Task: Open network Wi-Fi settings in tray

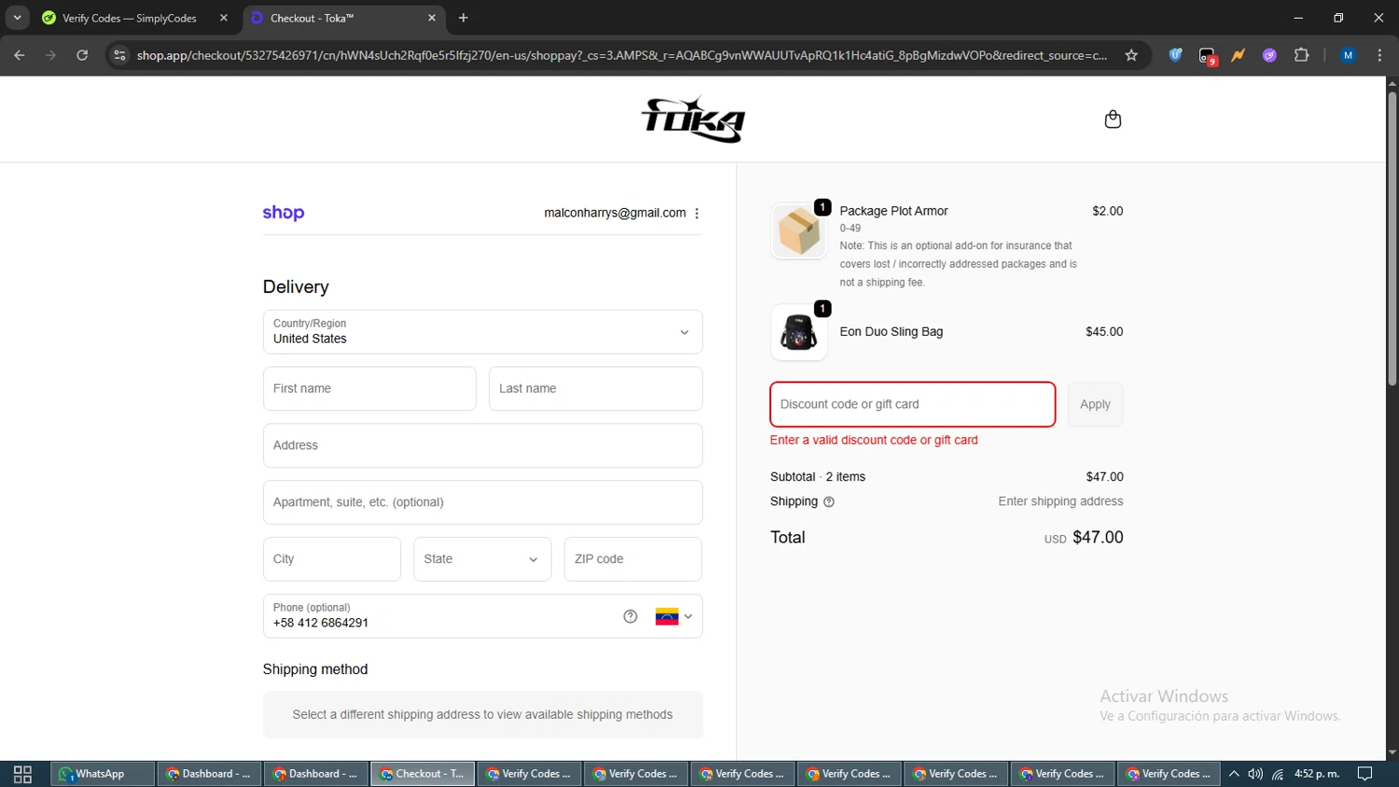Action: coord(1278,774)
